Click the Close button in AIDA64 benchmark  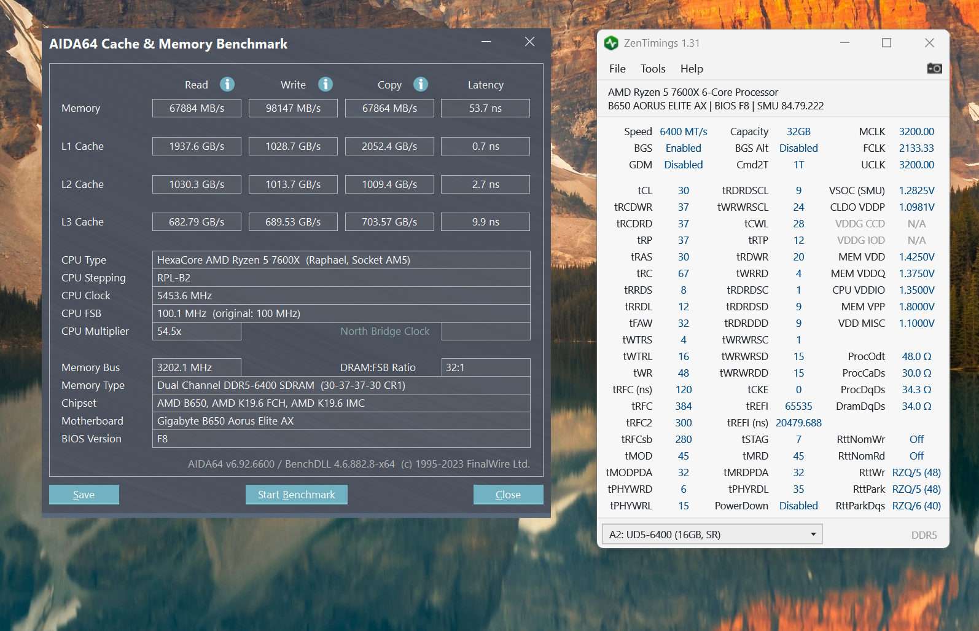coord(508,495)
